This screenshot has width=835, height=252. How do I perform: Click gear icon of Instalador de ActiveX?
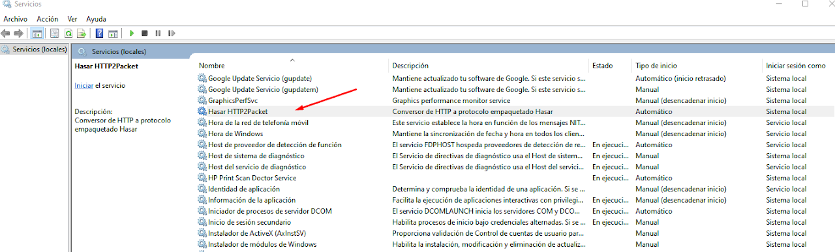[x=202, y=233]
